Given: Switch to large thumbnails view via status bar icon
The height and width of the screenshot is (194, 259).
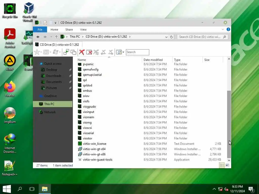Looking at the screenshot, I should (227, 165).
